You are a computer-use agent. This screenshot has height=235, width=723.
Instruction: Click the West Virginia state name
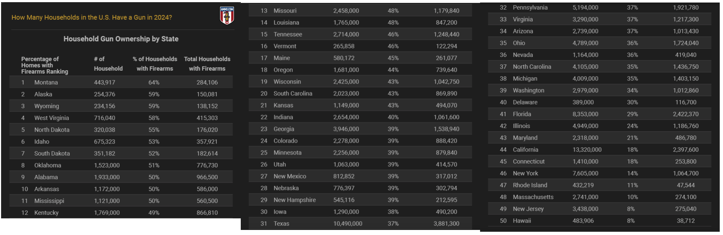[x=51, y=118]
